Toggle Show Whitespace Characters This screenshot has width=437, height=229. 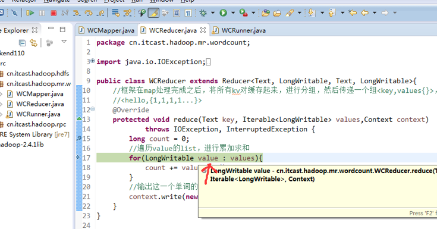click(x=188, y=13)
